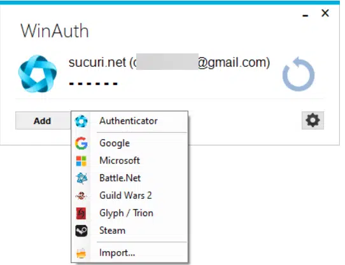This screenshot has height=265, width=345.
Task: Pick Battle.Net from the menu
Action: [x=130, y=178]
